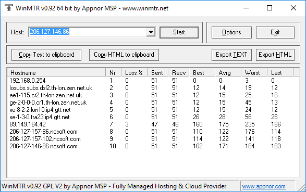The height and width of the screenshot is (192, 306).
Task: Select xe-1-3-0.fra23.ip4.gtt.net row
Action: pyautogui.click(x=153, y=117)
